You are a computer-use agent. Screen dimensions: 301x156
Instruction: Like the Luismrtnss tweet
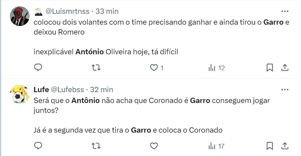(x=154, y=68)
